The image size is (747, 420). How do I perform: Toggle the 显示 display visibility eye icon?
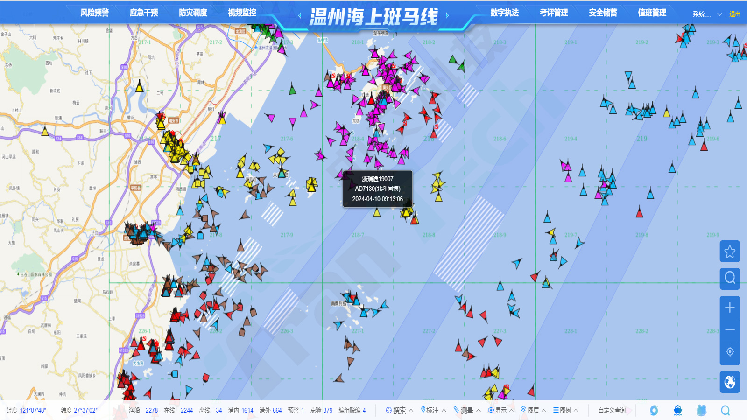click(x=490, y=410)
